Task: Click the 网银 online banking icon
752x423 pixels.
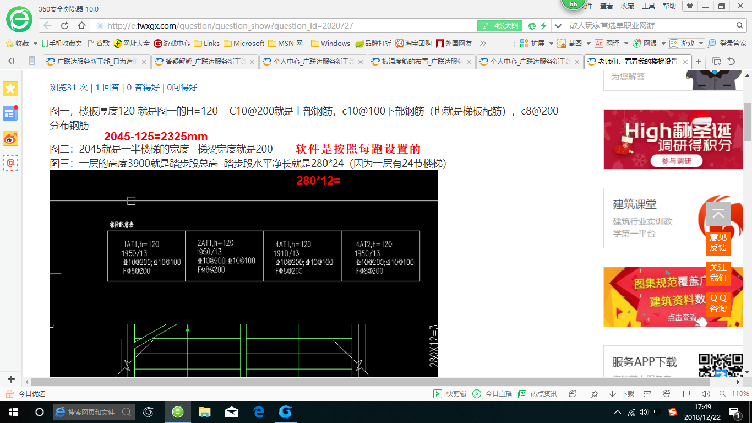Action: tap(644, 43)
